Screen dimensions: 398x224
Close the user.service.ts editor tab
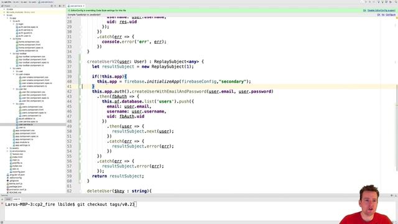tap(84, 6)
